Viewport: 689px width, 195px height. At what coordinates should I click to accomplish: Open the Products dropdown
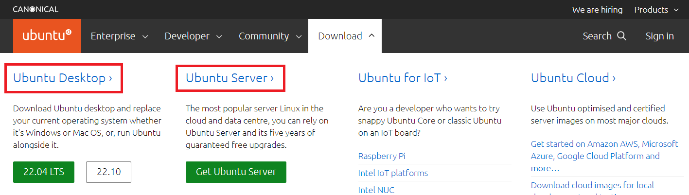656,10
